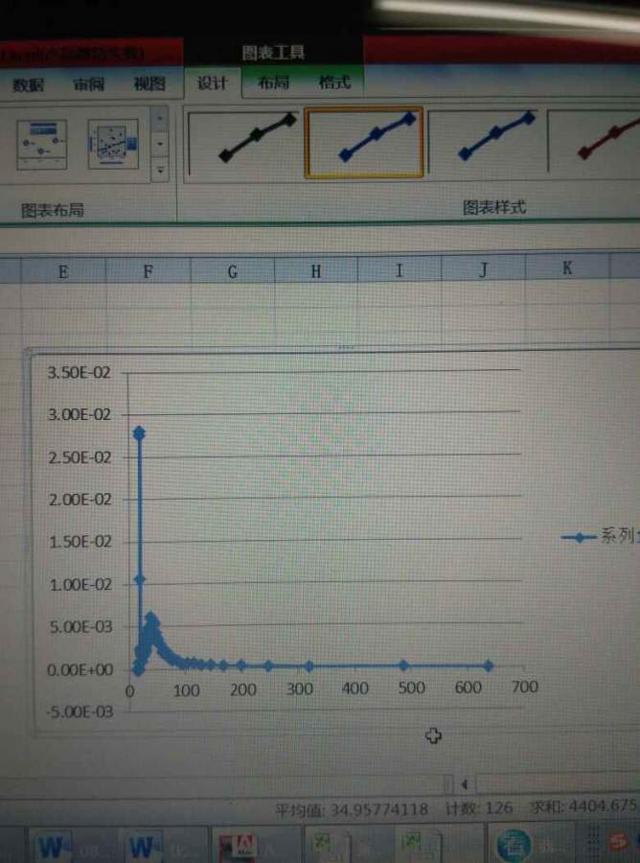
Task: Click the 700 horizontal axis label
Action: click(x=524, y=687)
